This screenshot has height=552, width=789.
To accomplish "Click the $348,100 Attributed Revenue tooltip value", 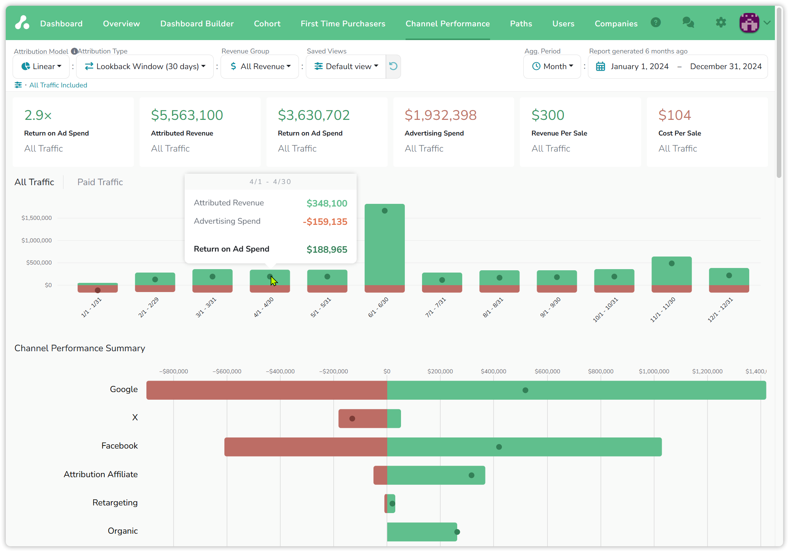I will click(327, 203).
